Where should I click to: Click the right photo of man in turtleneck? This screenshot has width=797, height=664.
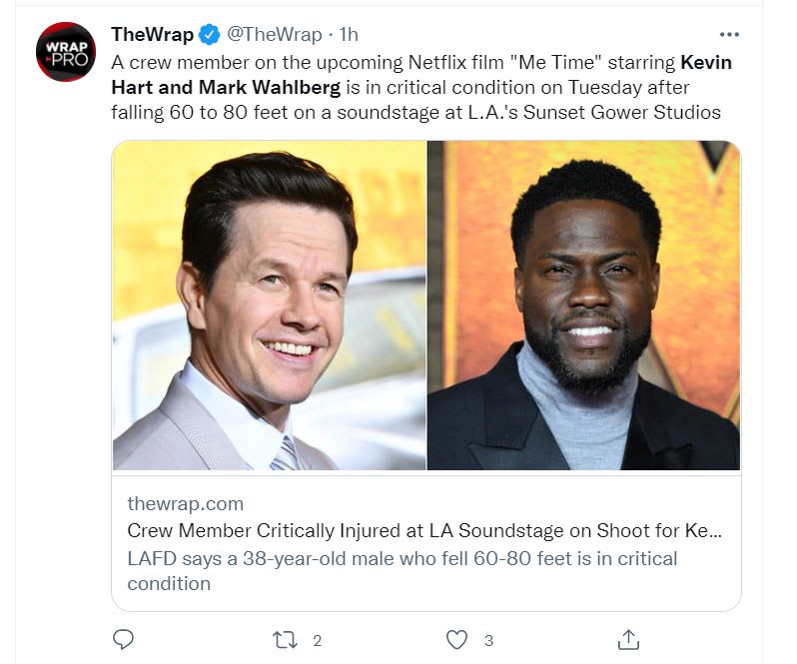click(x=584, y=305)
